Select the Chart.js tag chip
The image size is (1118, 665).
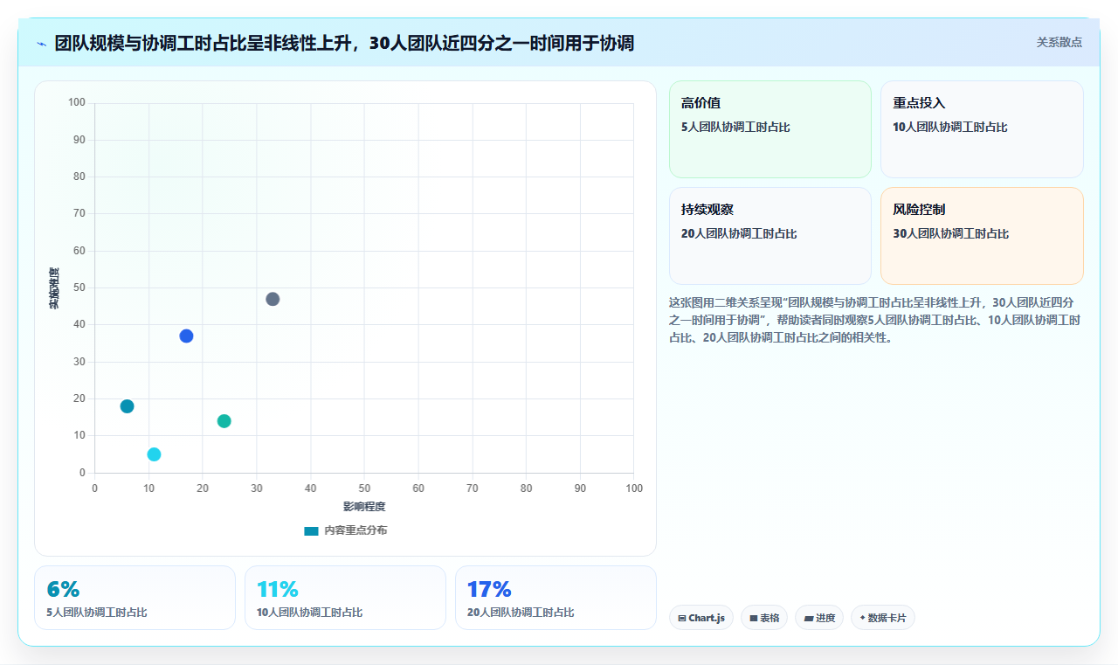point(701,618)
